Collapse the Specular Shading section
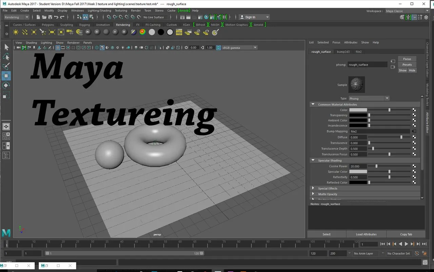Image resolution: width=434 pixels, height=272 pixels. pyautogui.click(x=313, y=160)
